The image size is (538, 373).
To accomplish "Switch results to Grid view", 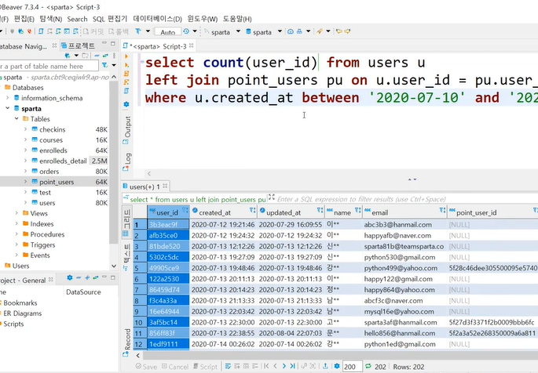I will (x=126, y=223).
